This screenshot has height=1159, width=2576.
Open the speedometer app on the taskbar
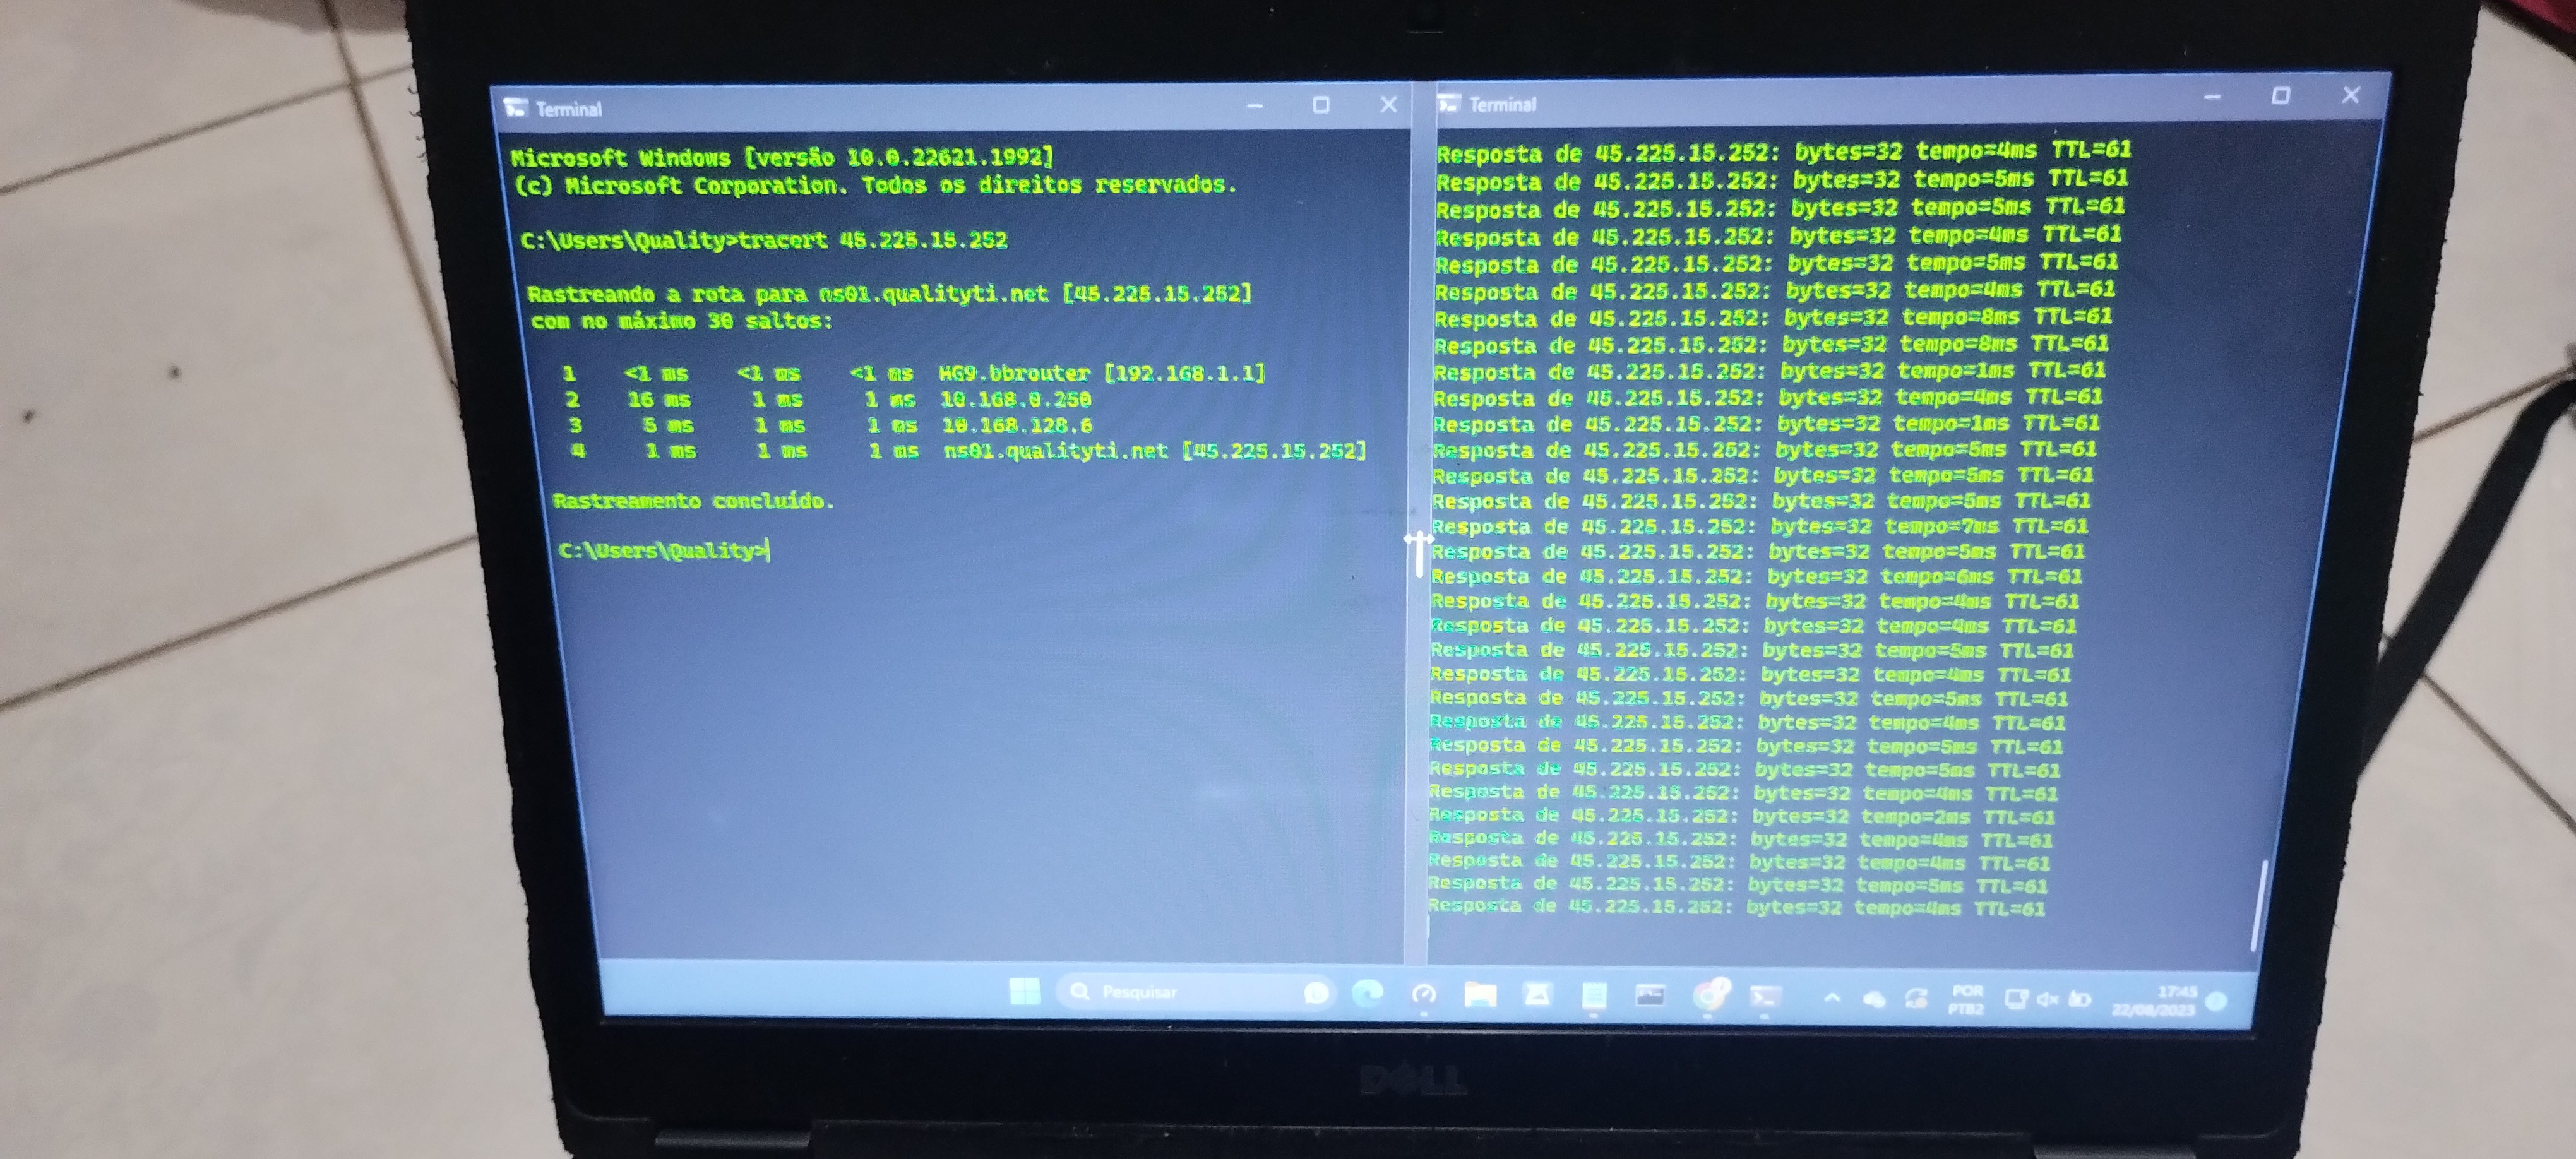point(1424,994)
